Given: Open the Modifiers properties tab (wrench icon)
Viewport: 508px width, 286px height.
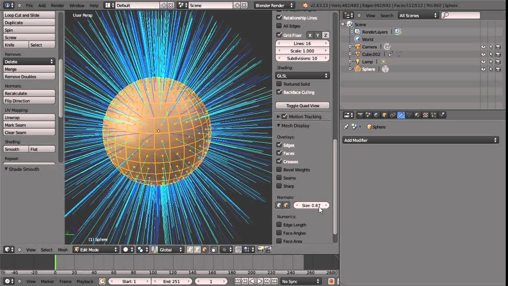Looking at the screenshot, I should click(401, 115).
